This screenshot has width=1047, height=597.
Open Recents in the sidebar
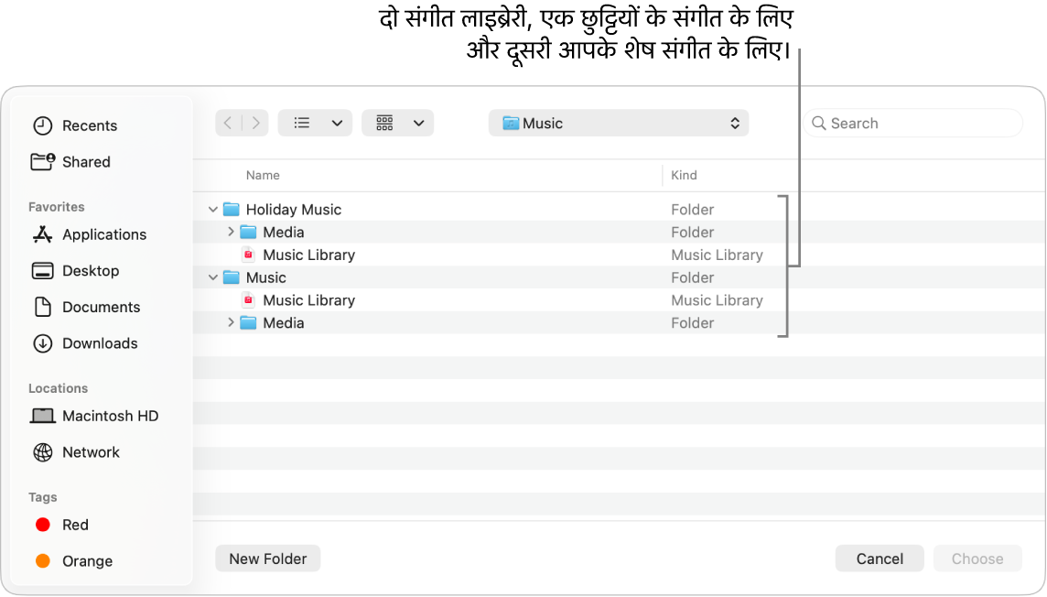pos(75,125)
